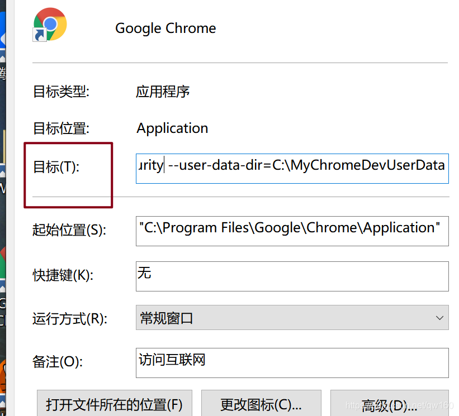Open the 运行方式(R) dropdown
459x416 pixels.
click(292, 318)
